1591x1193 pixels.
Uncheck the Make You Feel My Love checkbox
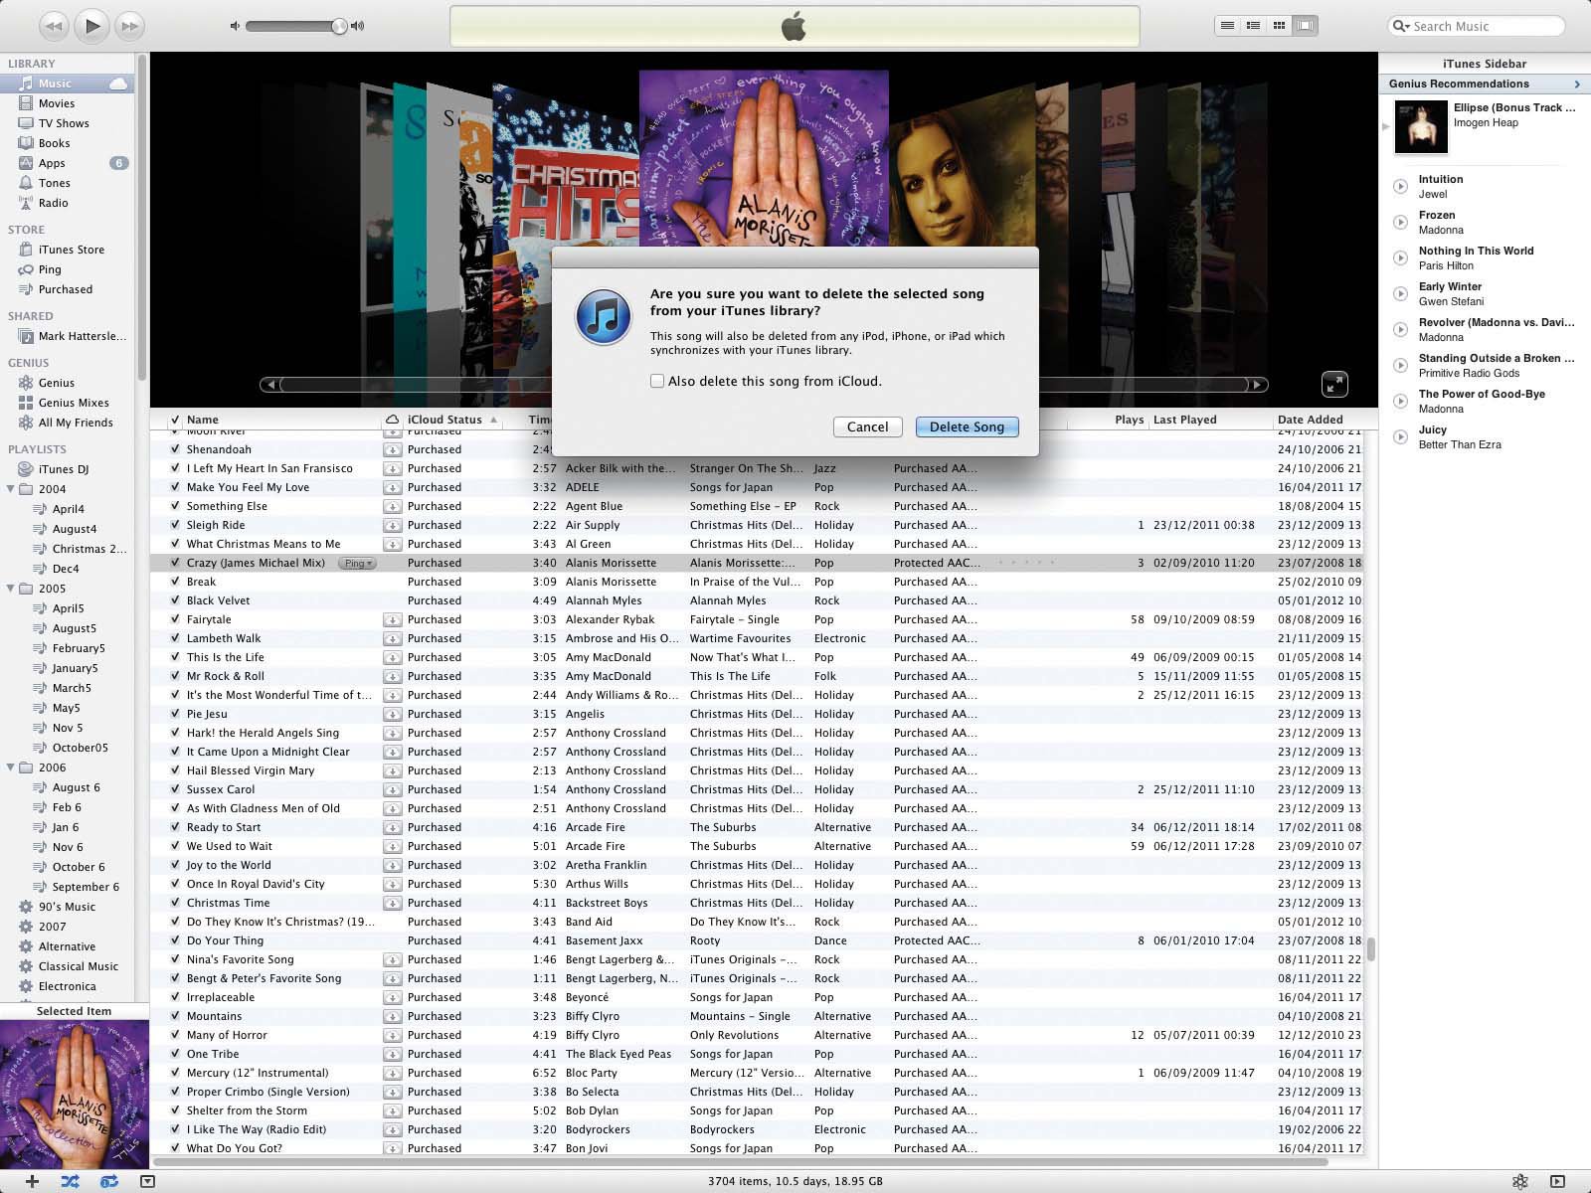175,487
